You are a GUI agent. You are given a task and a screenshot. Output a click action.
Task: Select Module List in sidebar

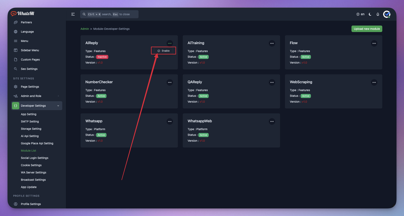tap(28, 151)
